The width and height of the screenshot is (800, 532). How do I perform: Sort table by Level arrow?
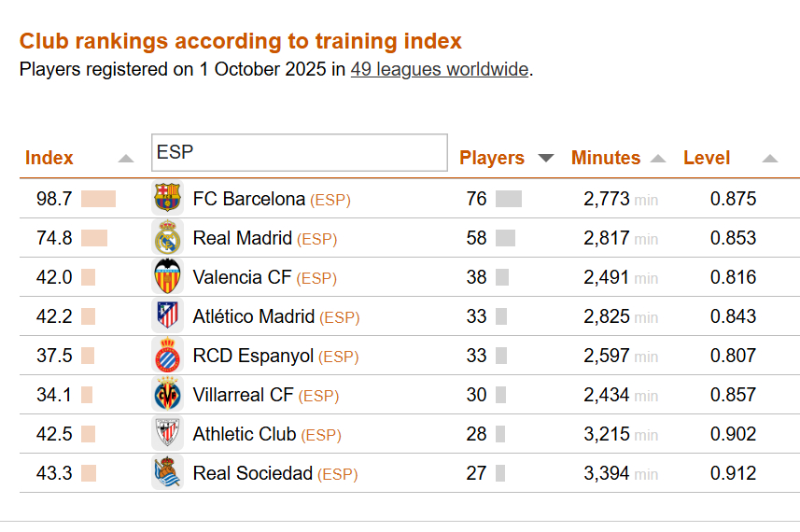[x=769, y=159]
